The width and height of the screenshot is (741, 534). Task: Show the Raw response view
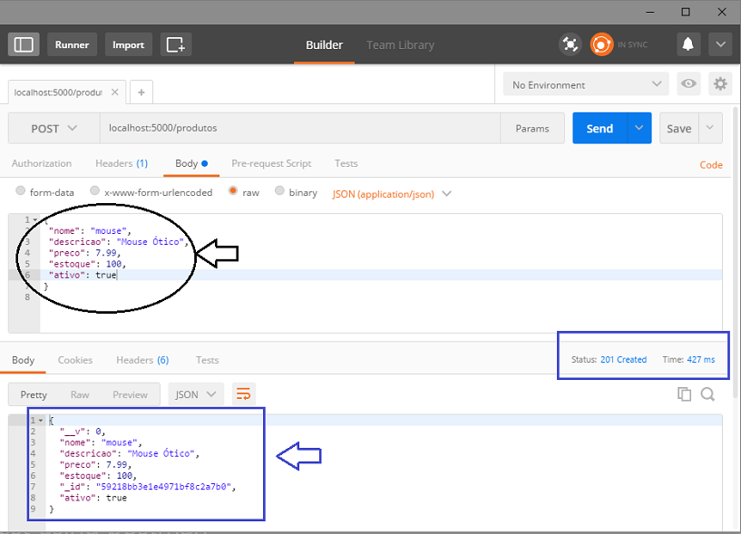coord(80,394)
